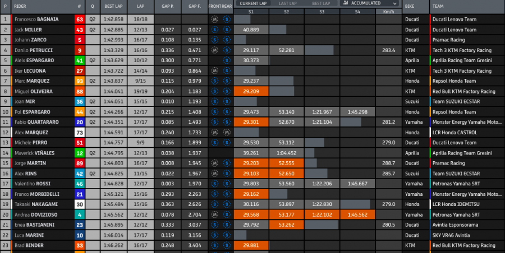Click Dovizioso's front medium tyre icon
This screenshot has height=253, width=505.
(215, 214)
